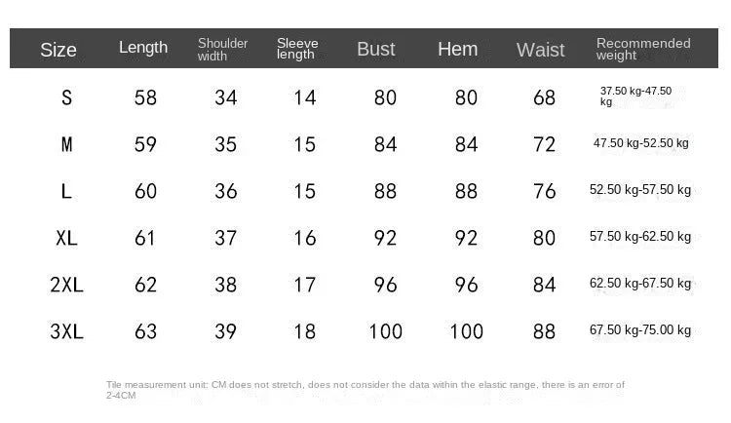The height and width of the screenshot is (423, 731).
Task: Select the S size row label
Action: click(66, 97)
